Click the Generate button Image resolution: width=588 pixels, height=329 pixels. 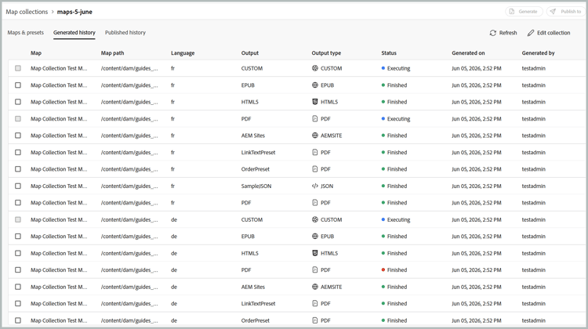tap(524, 12)
